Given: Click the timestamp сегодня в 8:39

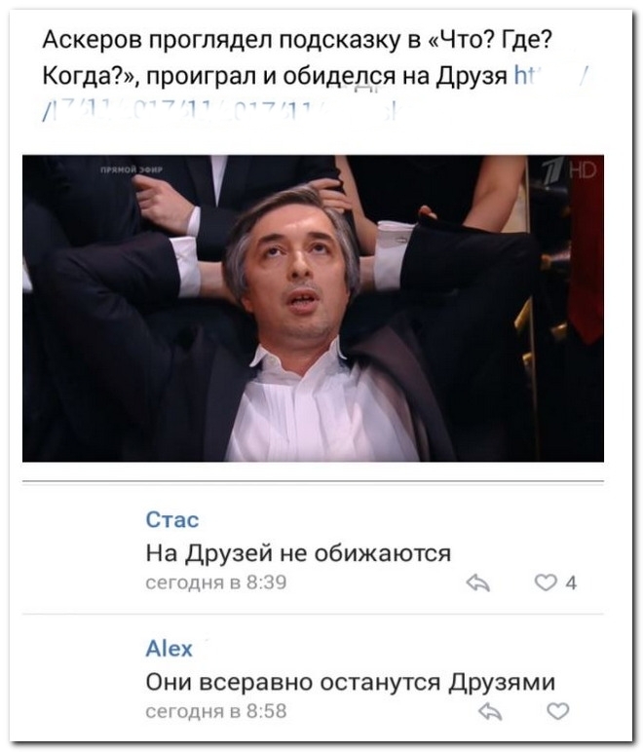Looking at the screenshot, I should [x=215, y=583].
